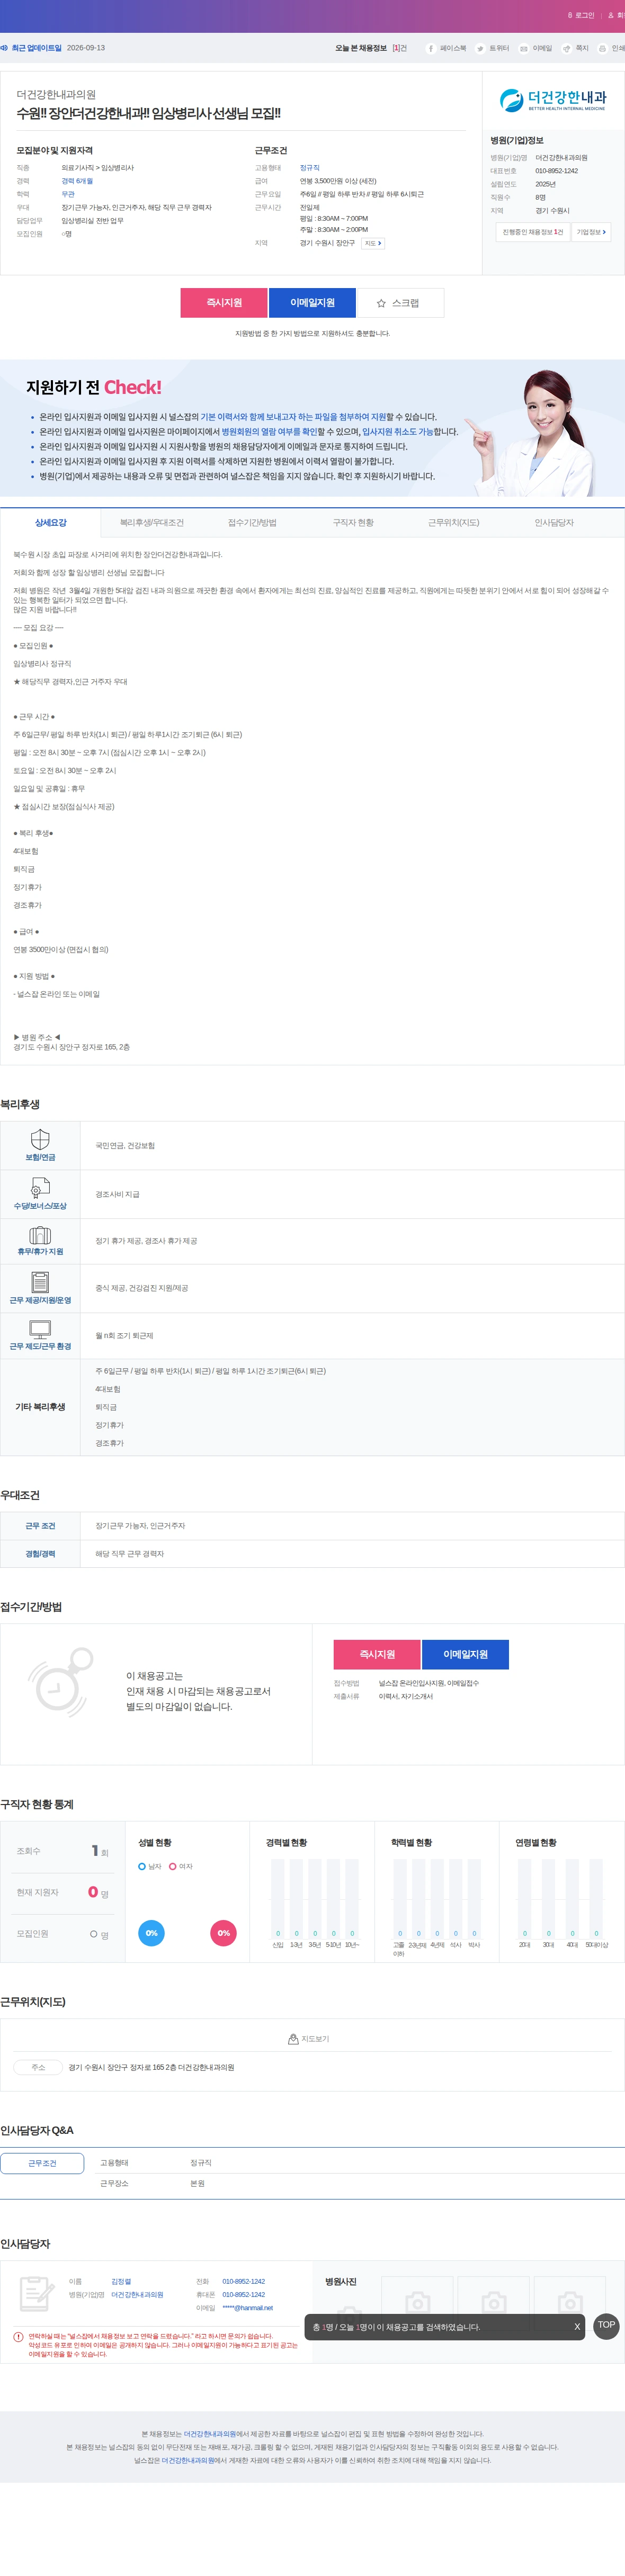Viewport: 625px width, 2576px height.
Task: Open the 구직자 현황 tab
Action: [x=353, y=523]
